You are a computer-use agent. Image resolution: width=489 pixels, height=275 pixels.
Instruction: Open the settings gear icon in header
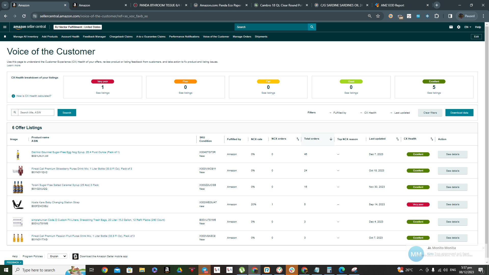(x=459, y=27)
